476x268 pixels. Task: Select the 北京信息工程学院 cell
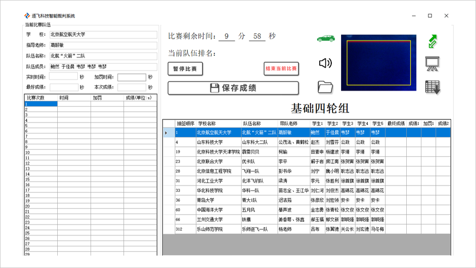tap(218, 171)
